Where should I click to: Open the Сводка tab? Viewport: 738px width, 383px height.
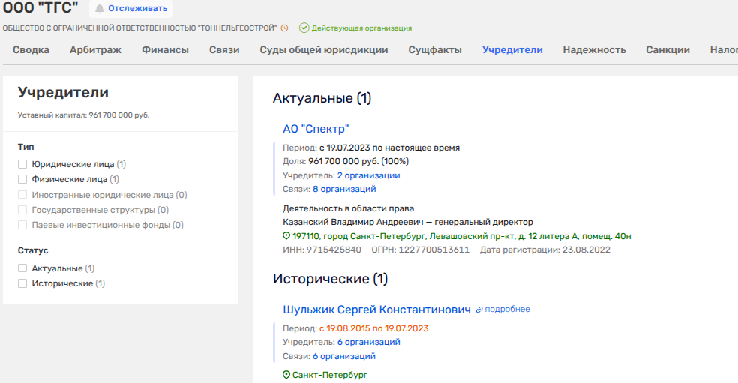31,50
